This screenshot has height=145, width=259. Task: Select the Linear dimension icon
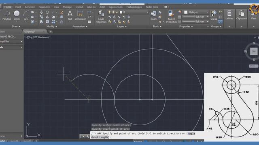point(89,12)
